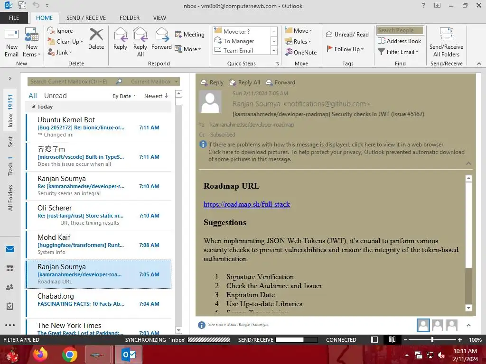Click the ribbon Reply icon
This screenshot has width=486, height=364.
click(x=120, y=39)
